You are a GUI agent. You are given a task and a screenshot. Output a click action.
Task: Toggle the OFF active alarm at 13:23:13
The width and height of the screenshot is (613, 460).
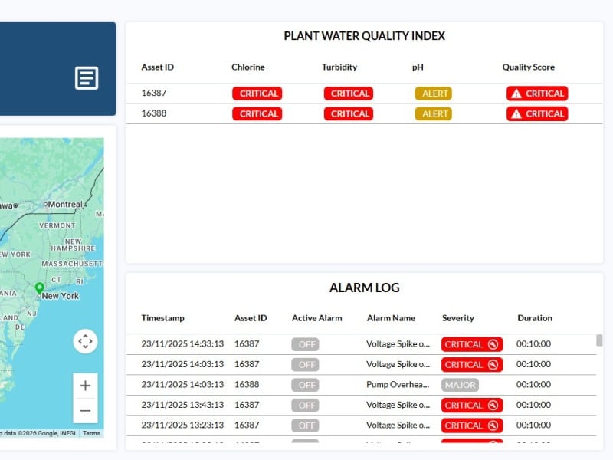coord(305,426)
